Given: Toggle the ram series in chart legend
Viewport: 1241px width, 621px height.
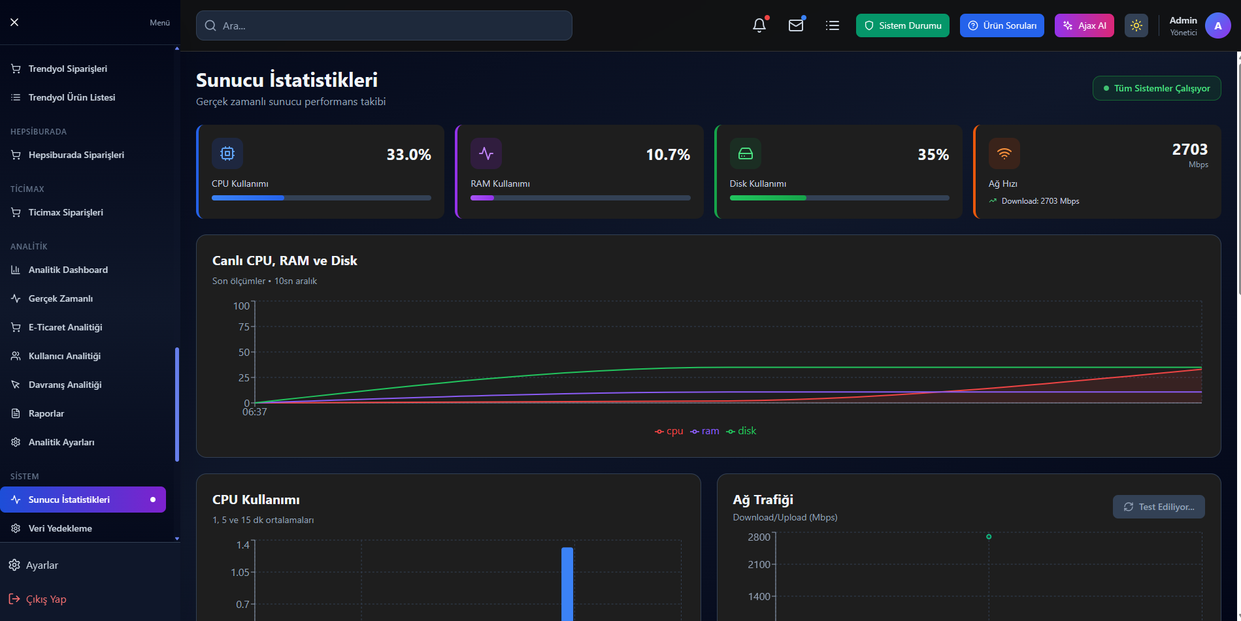Looking at the screenshot, I should [x=704, y=431].
